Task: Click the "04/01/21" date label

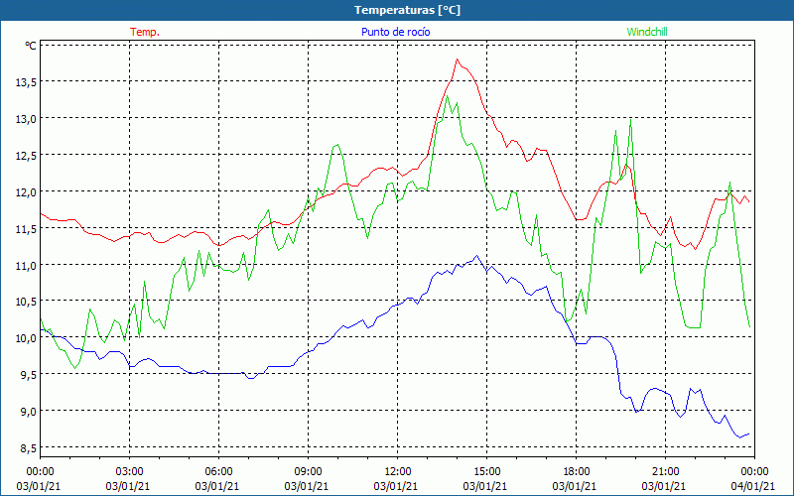Action: [x=753, y=486]
